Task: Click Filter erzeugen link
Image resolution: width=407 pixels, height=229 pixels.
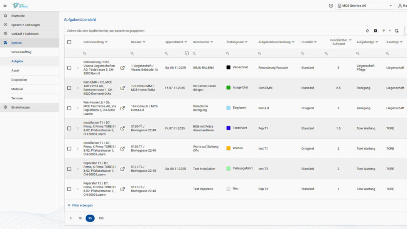Action: [80, 205]
